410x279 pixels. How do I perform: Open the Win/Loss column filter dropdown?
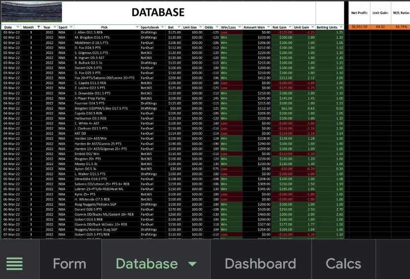pyautogui.click(x=240, y=27)
